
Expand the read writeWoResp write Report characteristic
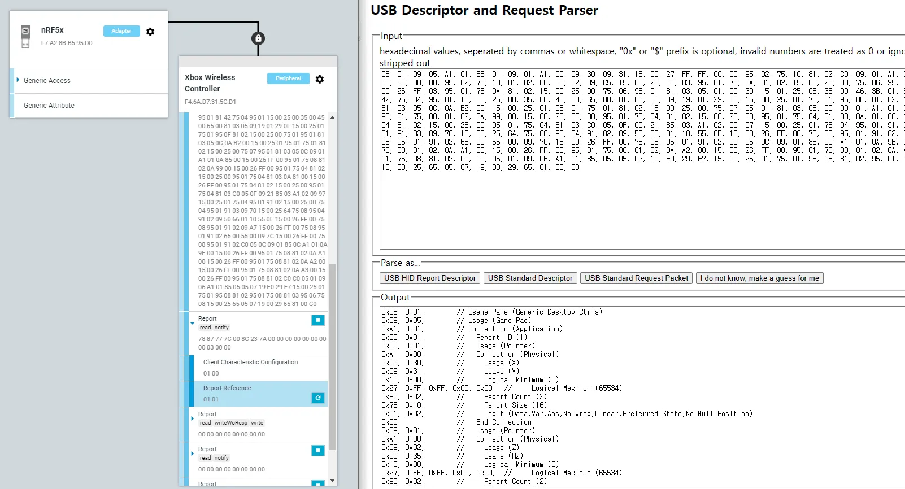[192, 418]
